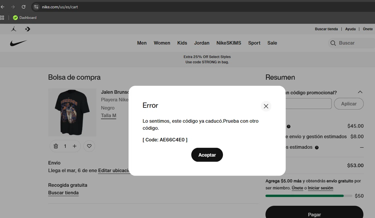
Task: Click the Buscar search field
Action: point(351,43)
